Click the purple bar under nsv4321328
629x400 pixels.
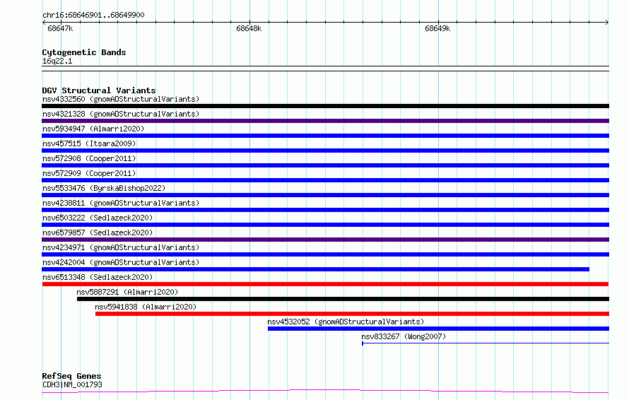point(325,121)
